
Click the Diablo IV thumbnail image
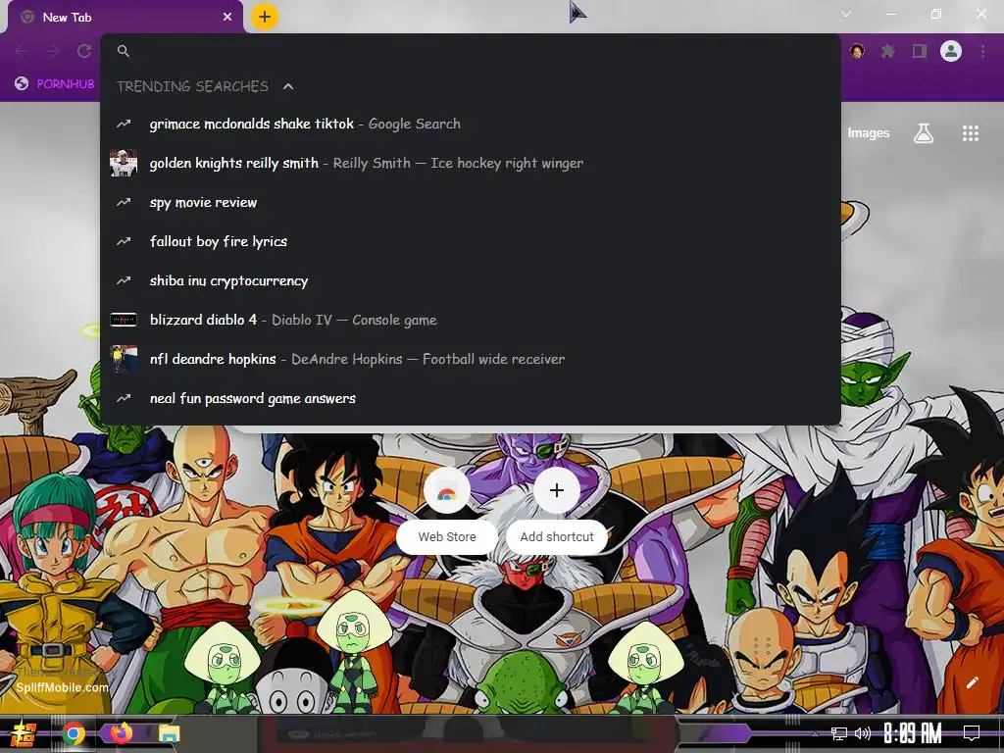pos(124,320)
